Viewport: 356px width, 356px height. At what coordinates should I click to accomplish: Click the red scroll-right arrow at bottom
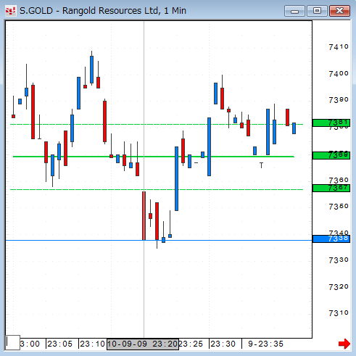[x=344, y=344]
